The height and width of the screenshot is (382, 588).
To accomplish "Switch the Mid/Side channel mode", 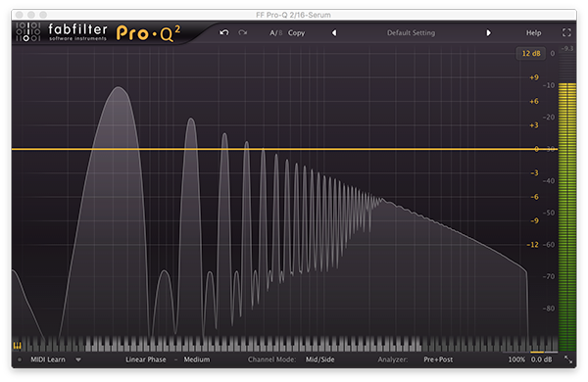I will coord(319,359).
